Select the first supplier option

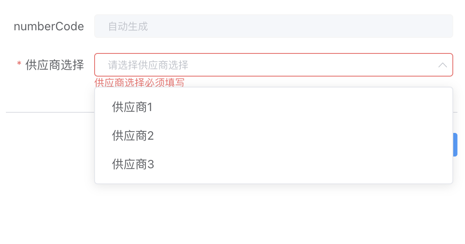click(132, 108)
